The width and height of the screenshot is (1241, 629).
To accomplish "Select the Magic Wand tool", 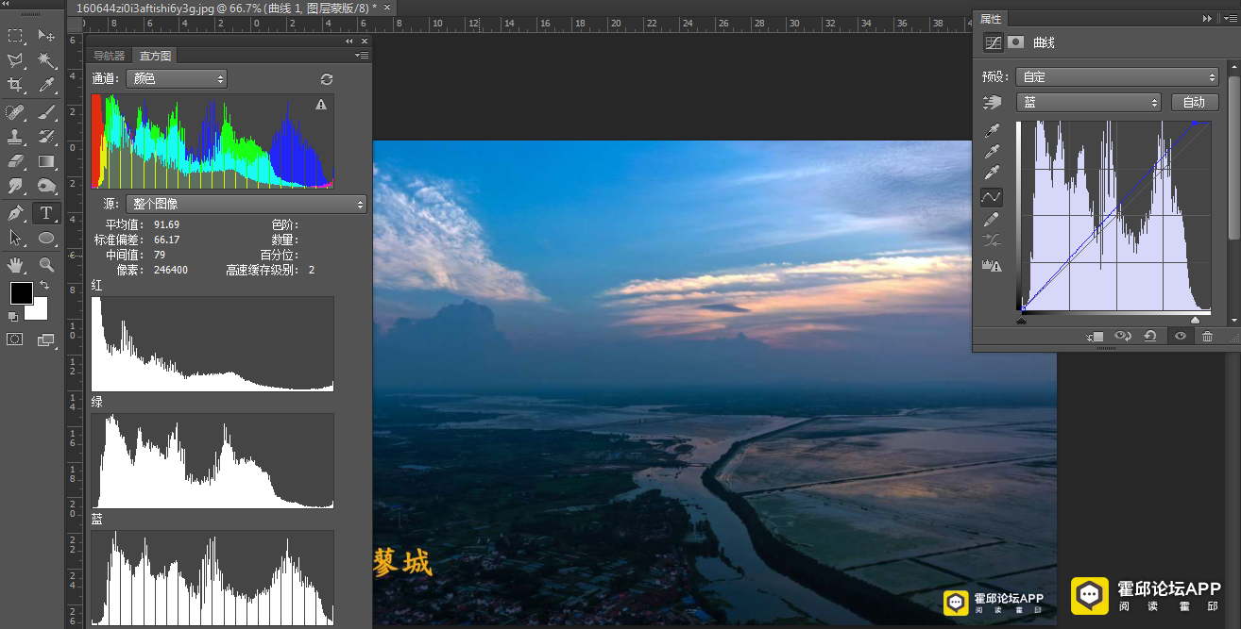I will (46, 60).
